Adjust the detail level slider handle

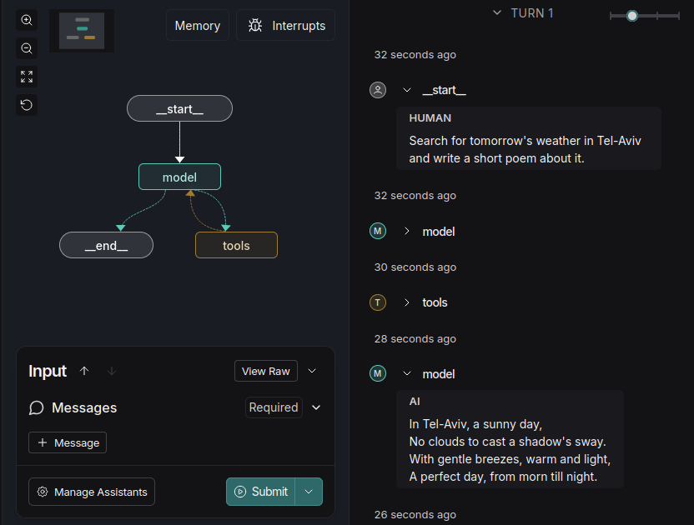pos(632,16)
